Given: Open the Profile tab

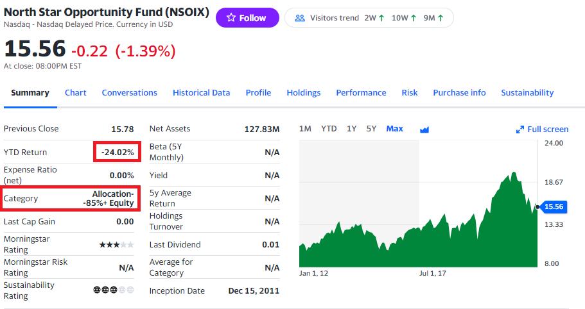Looking at the screenshot, I should [x=258, y=93].
